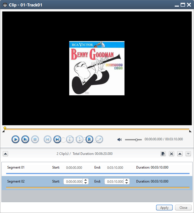Close the Clip window via title bar X
The width and height of the screenshot is (194, 213).
189,5
